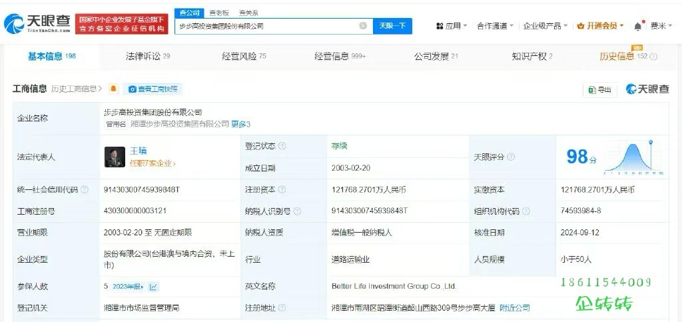Screen dimensions: 682x322
Task: Click the 湘潭市市场监督管理局 value
Action: pos(141,307)
